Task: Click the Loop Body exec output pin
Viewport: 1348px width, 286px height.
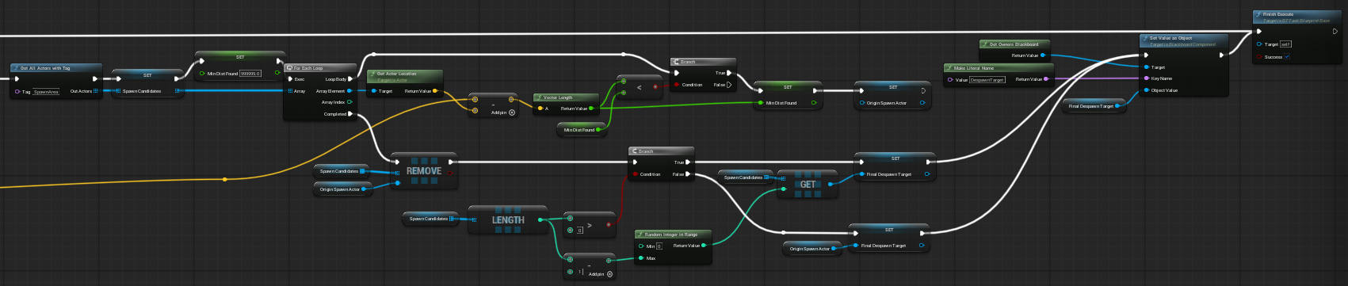Action: [351, 79]
